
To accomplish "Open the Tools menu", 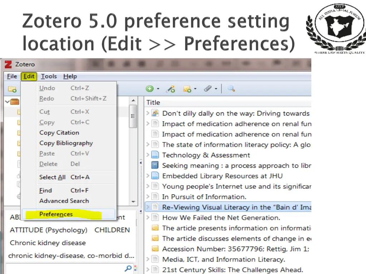I will pos(49,76).
